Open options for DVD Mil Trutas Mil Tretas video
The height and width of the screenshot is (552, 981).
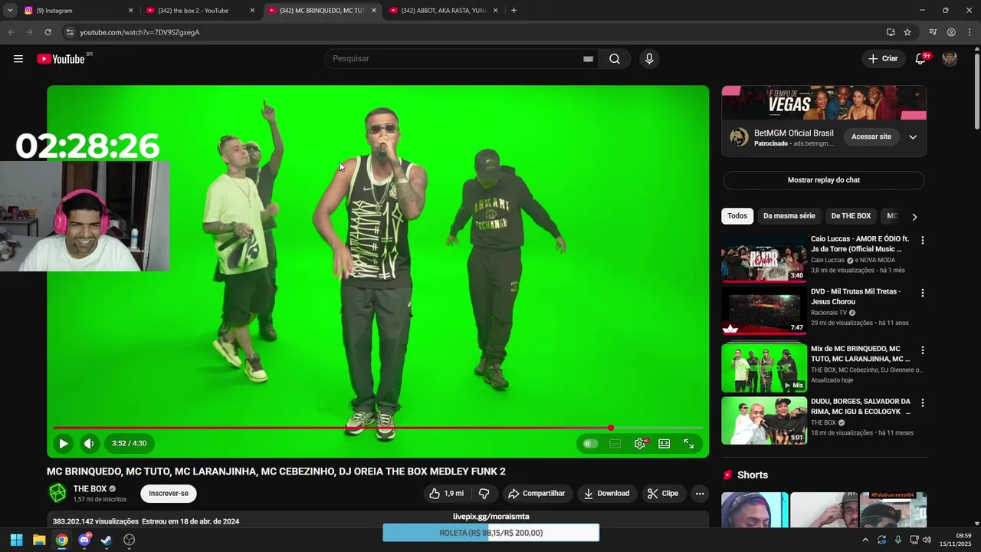[x=922, y=293]
